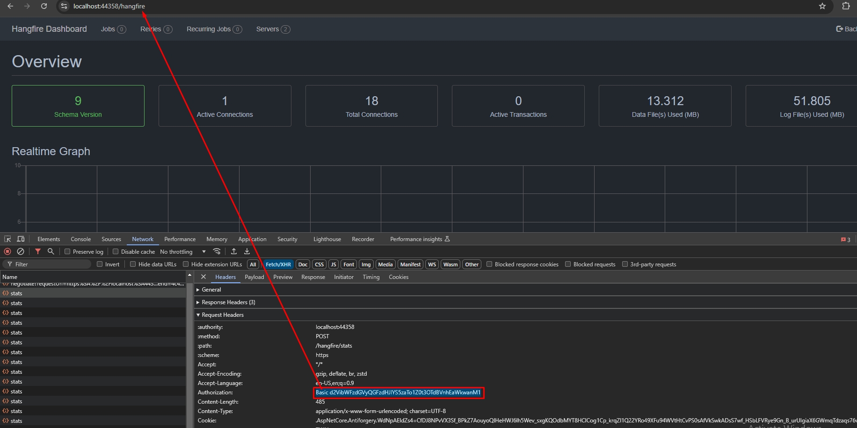The image size is (857, 428).
Task: Select the All request type filter
Action: point(253,264)
